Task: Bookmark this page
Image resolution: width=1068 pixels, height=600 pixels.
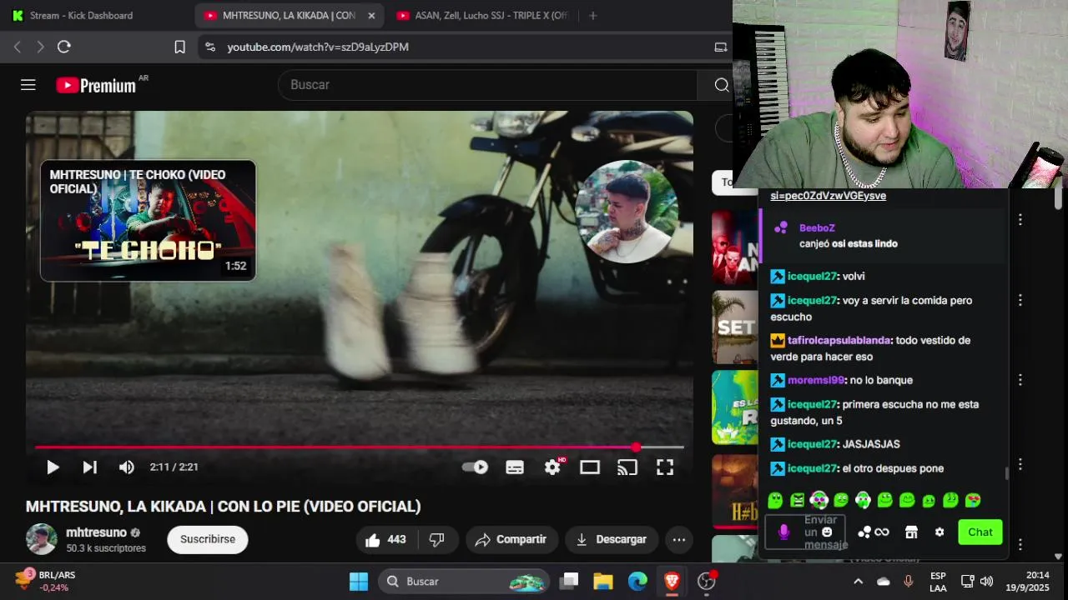Action: tap(179, 47)
